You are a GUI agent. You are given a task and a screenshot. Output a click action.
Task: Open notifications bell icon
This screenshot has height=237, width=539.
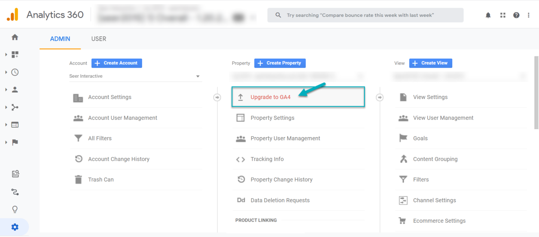coord(488,15)
